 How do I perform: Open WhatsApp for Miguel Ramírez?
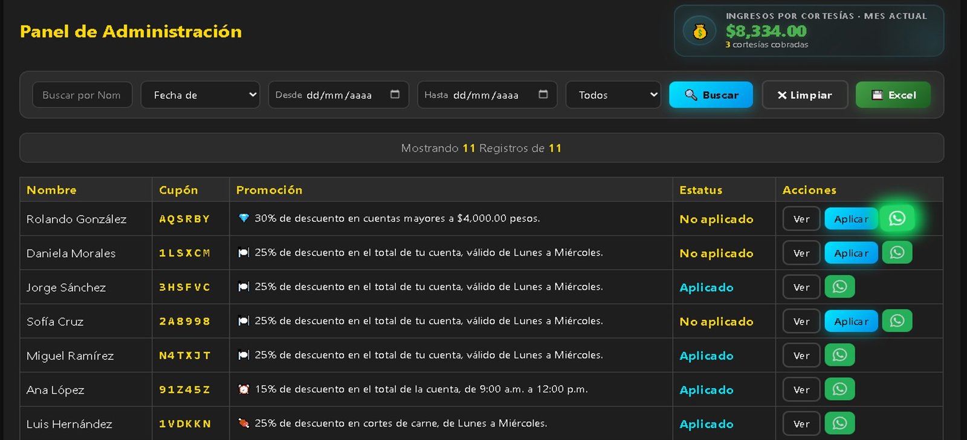[839, 356]
